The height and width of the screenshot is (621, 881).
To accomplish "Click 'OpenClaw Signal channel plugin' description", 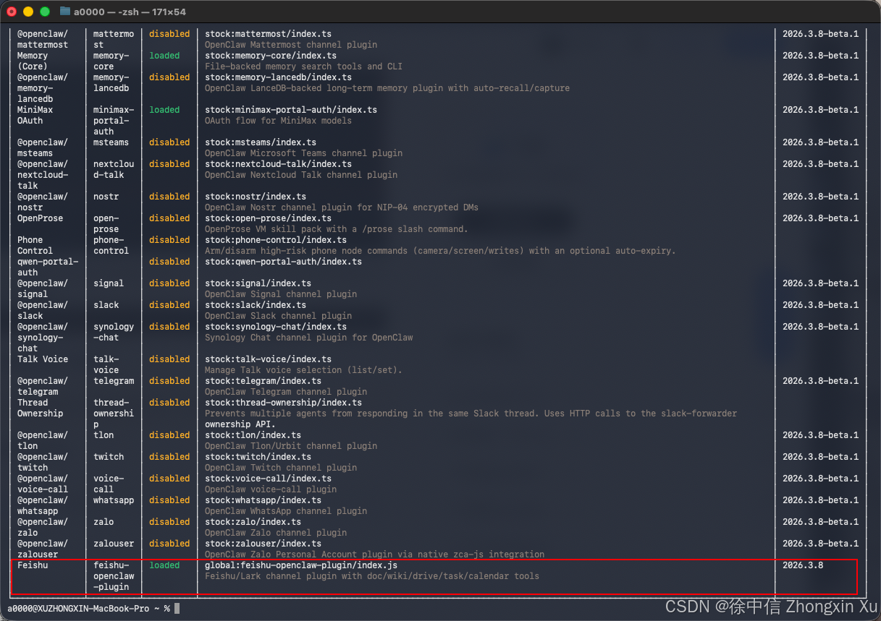I will 281,294.
